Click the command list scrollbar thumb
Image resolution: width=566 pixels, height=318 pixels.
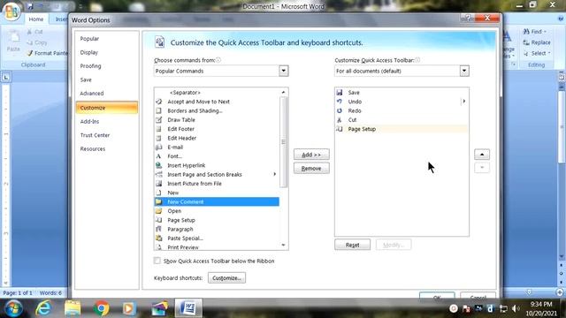tap(283, 142)
